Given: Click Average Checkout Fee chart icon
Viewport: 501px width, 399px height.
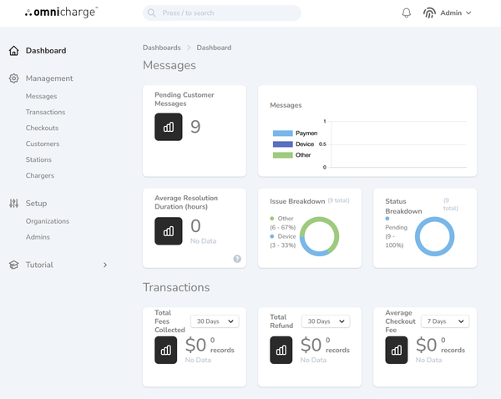Looking at the screenshot, I should pyautogui.click(x=397, y=350).
